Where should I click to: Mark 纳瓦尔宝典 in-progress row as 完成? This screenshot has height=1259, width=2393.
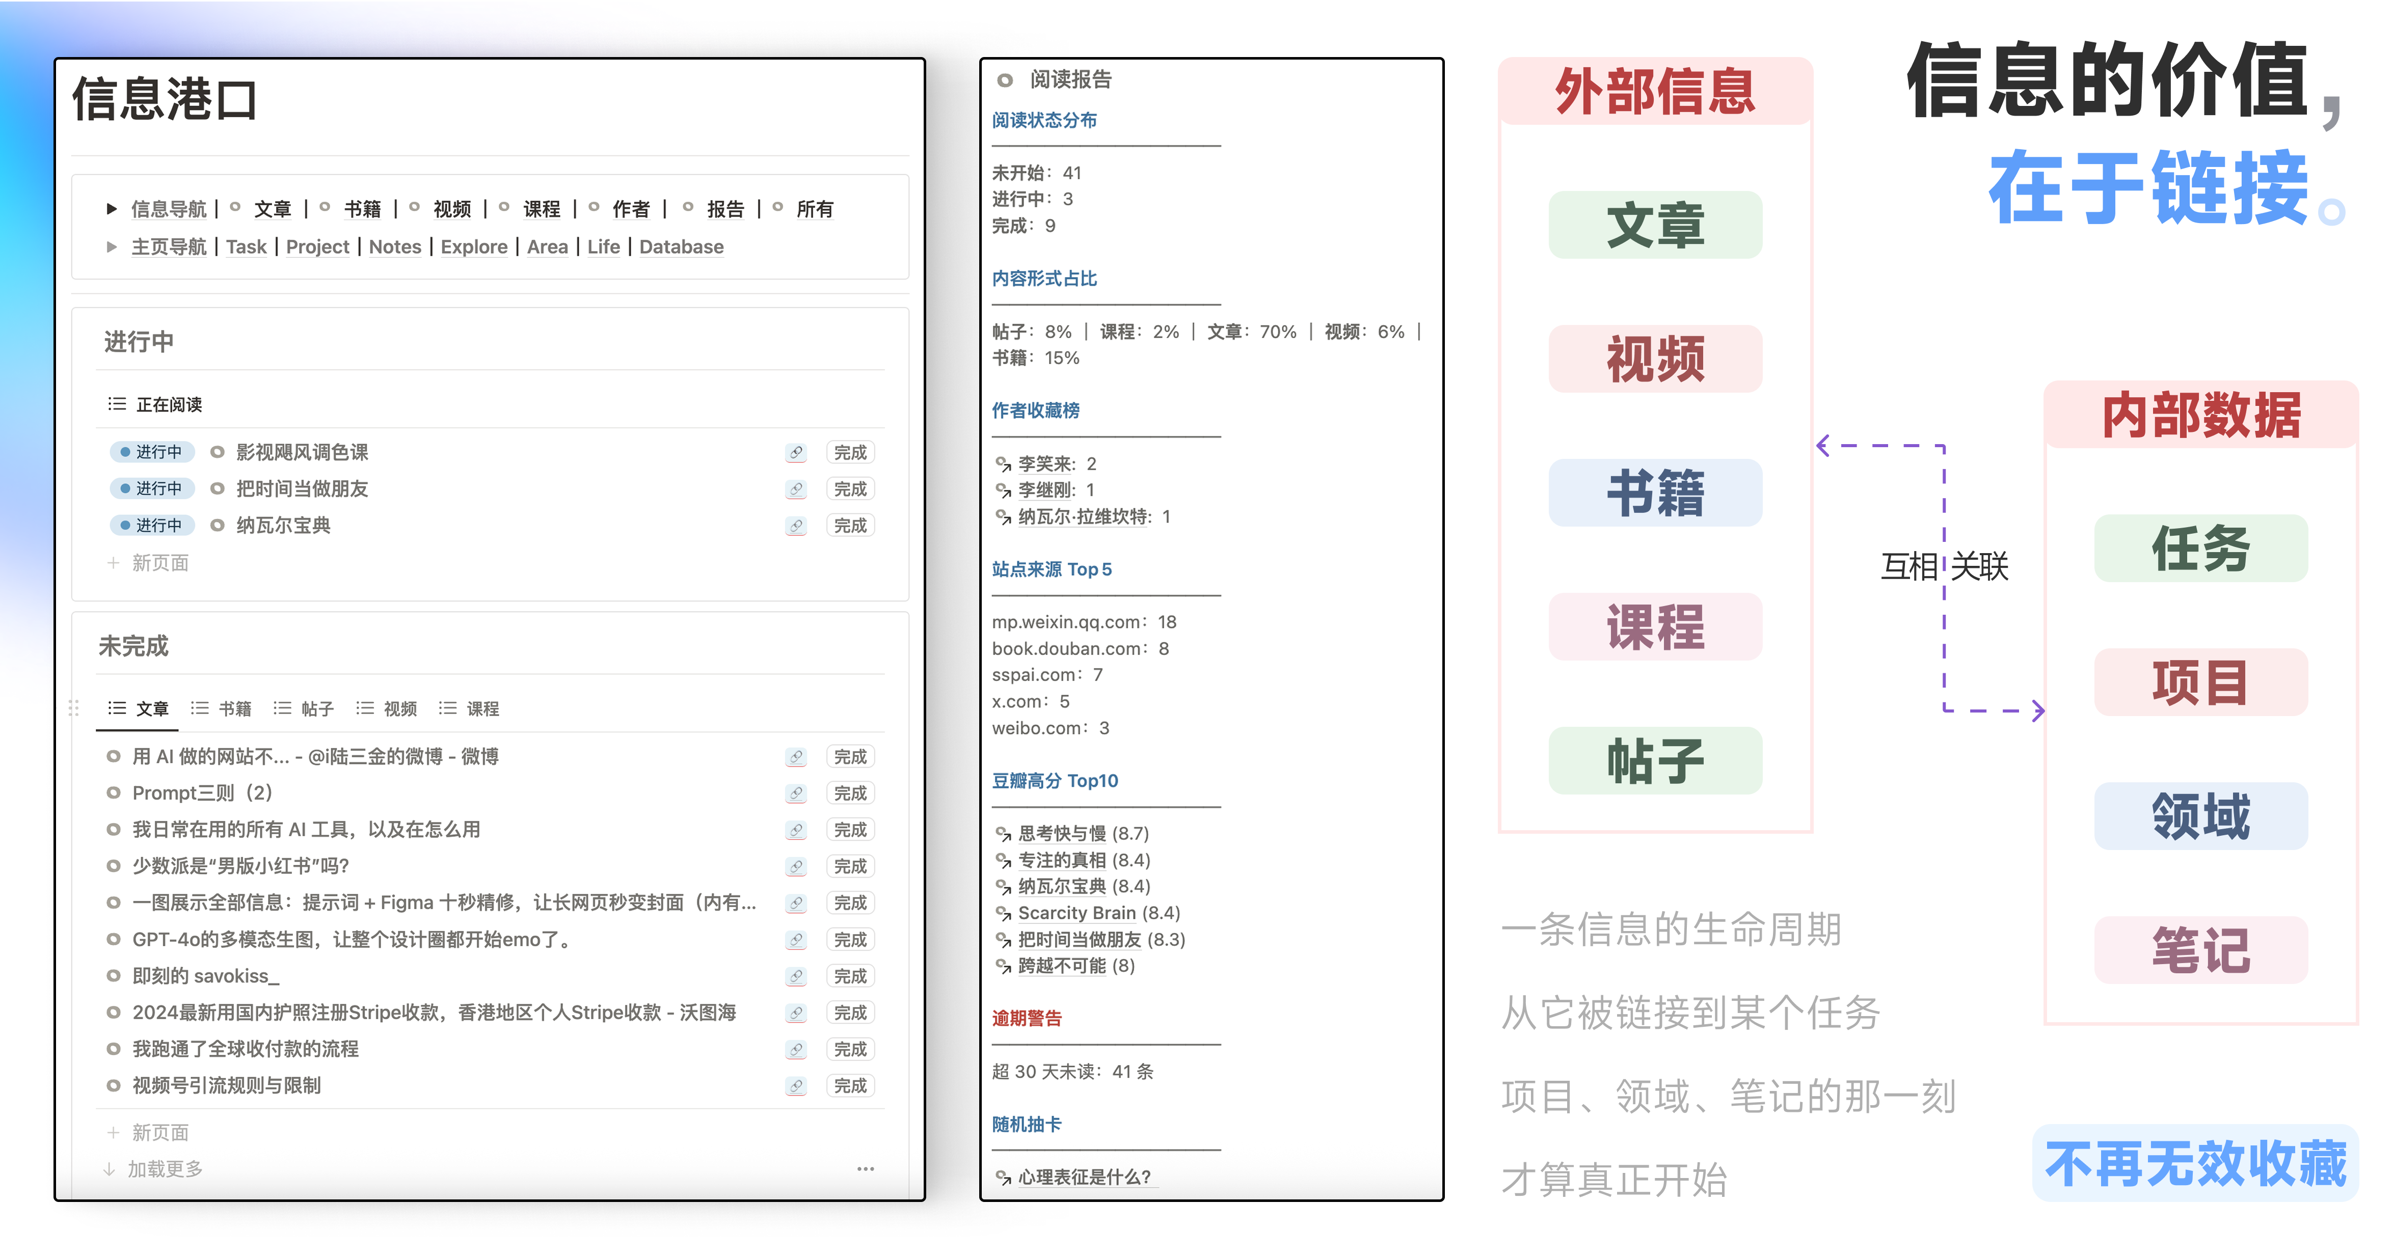tap(850, 526)
